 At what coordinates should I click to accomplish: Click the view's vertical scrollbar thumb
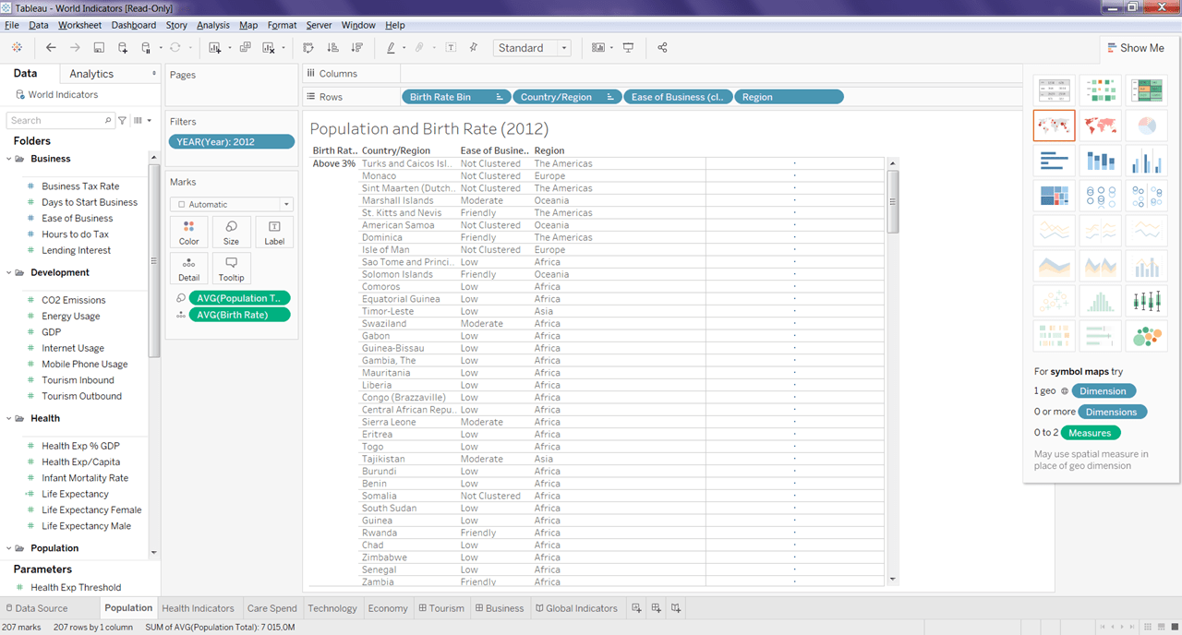pos(892,200)
